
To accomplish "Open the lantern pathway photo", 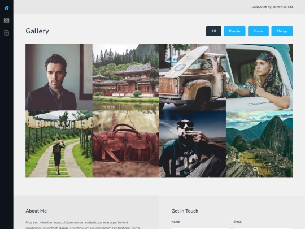I will (59, 144).
